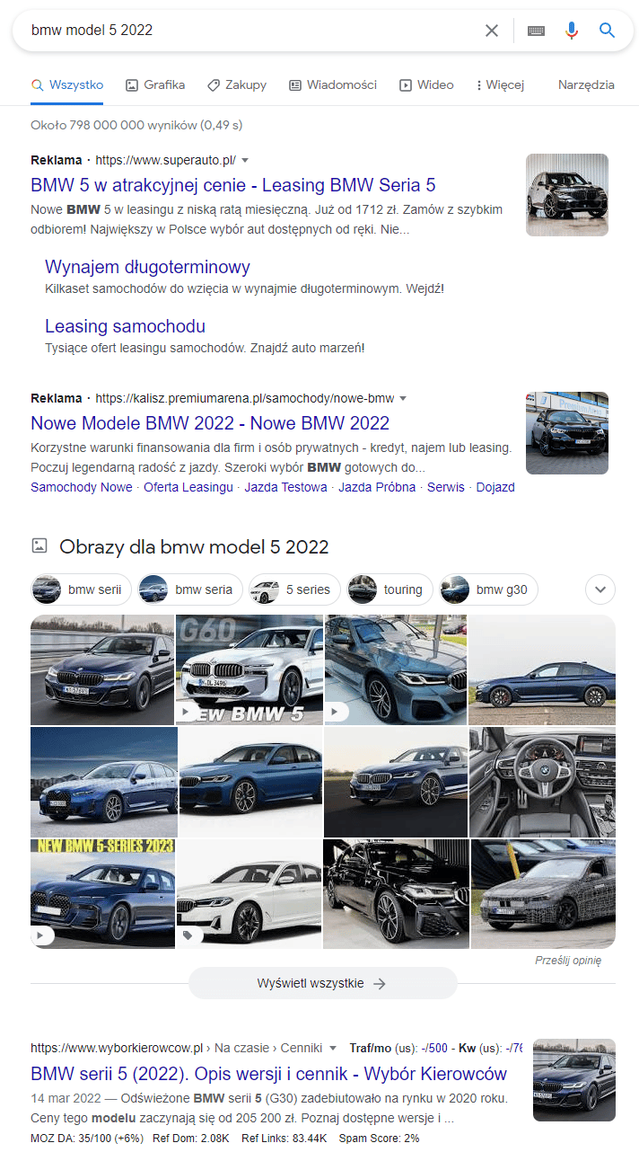Expand the image filter chips chevron

tap(600, 590)
